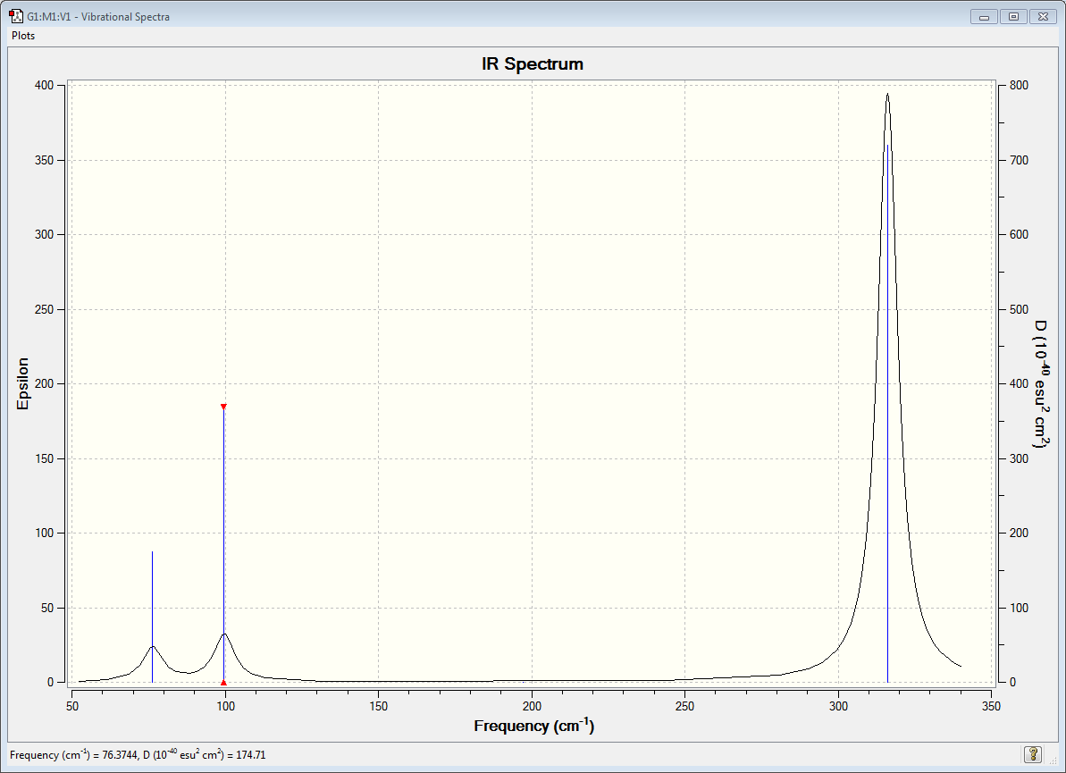1066x773 pixels.
Task: Select the red top marker at 100 cm-1
Action: pos(223,407)
